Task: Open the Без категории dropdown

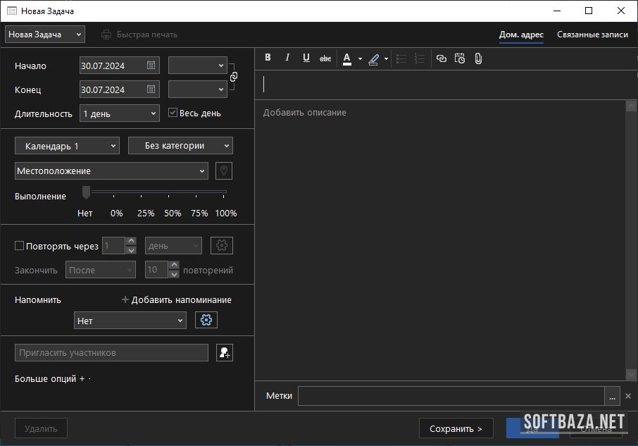Action: pos(180,146)
